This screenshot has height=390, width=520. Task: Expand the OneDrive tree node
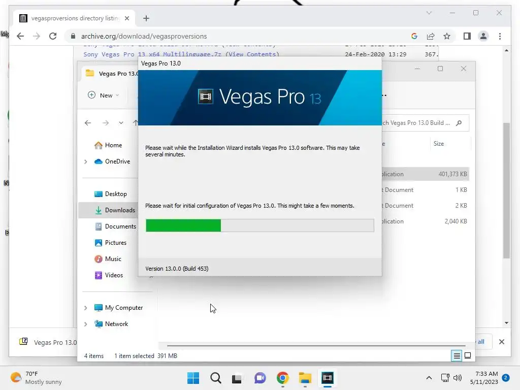[85, 161]
